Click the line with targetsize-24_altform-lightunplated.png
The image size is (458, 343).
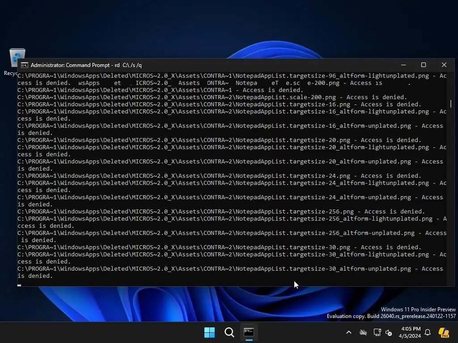tap(232, 186)
